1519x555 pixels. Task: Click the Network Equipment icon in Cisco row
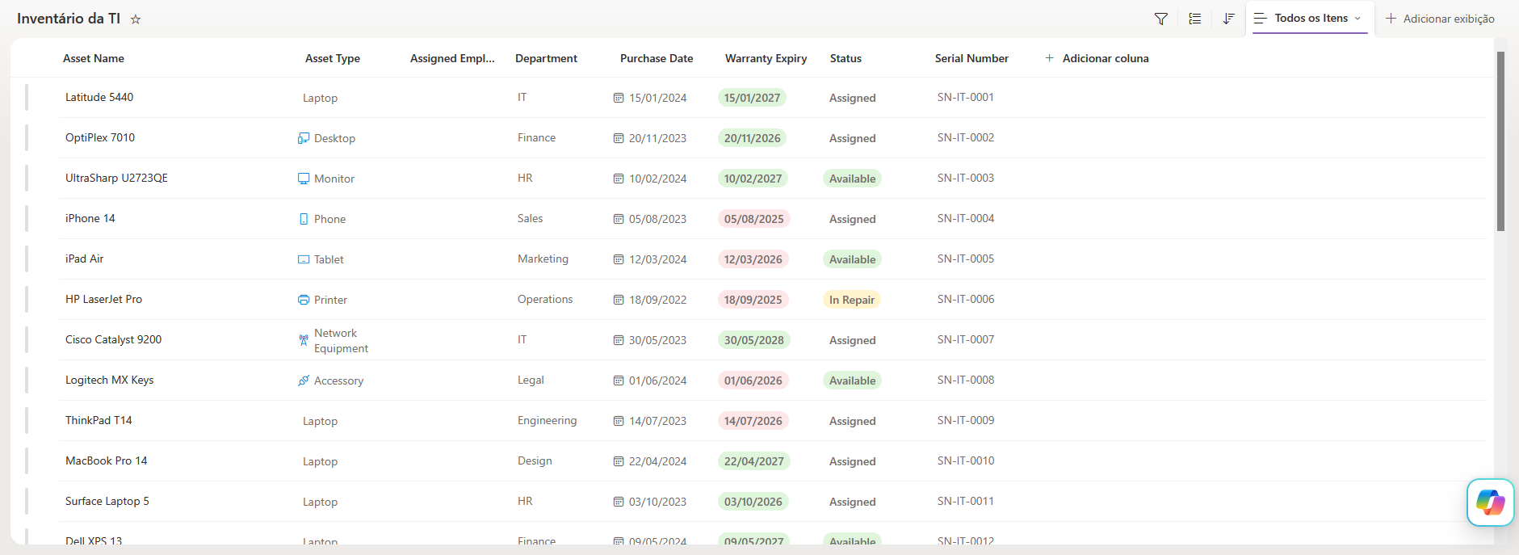pos(304,340)
